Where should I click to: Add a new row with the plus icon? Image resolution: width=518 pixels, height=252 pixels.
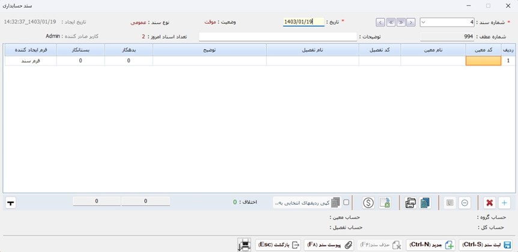point(504,203)
